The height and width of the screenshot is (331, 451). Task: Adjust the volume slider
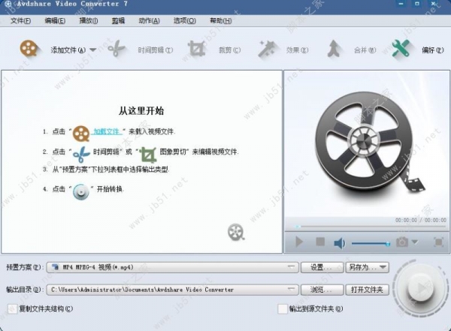(371, 244)
